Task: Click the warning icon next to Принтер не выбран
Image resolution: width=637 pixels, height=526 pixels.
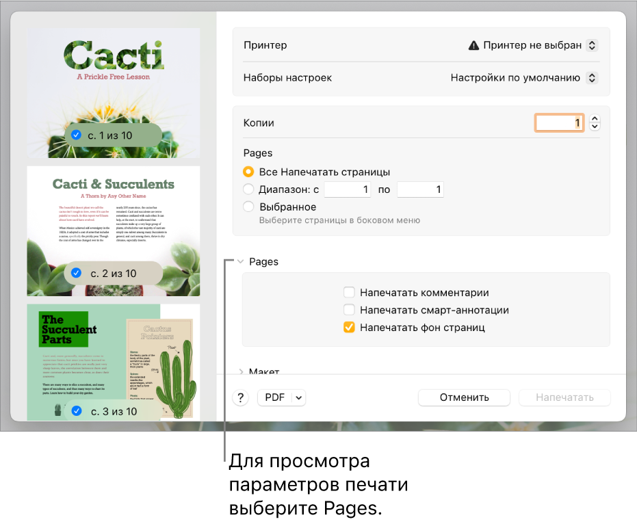Action: pos(473,45)
